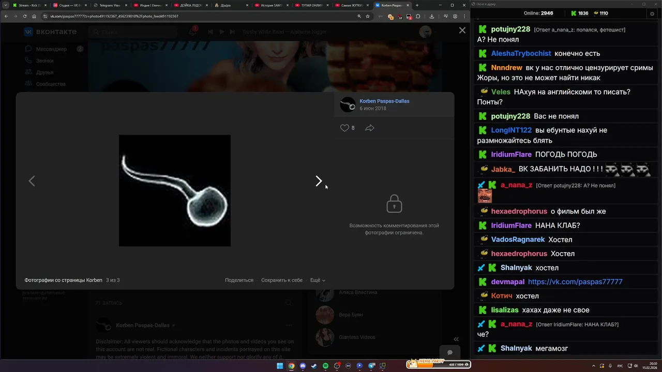Viewport: 662px width, 372px height.
Task: Open browser extensions puzzle icon
Action: click(418, 16)
